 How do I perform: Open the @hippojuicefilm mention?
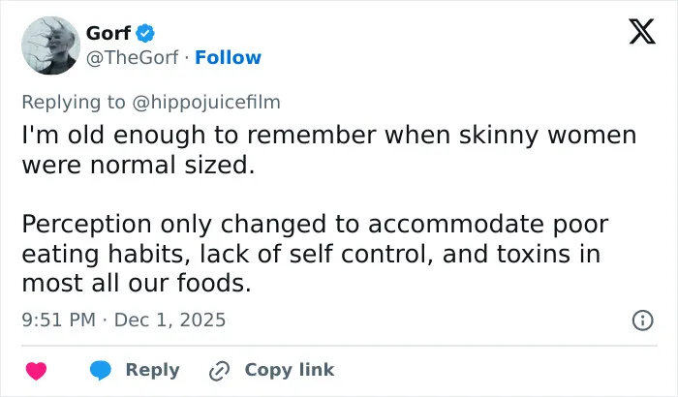click(x=206, y=103)
